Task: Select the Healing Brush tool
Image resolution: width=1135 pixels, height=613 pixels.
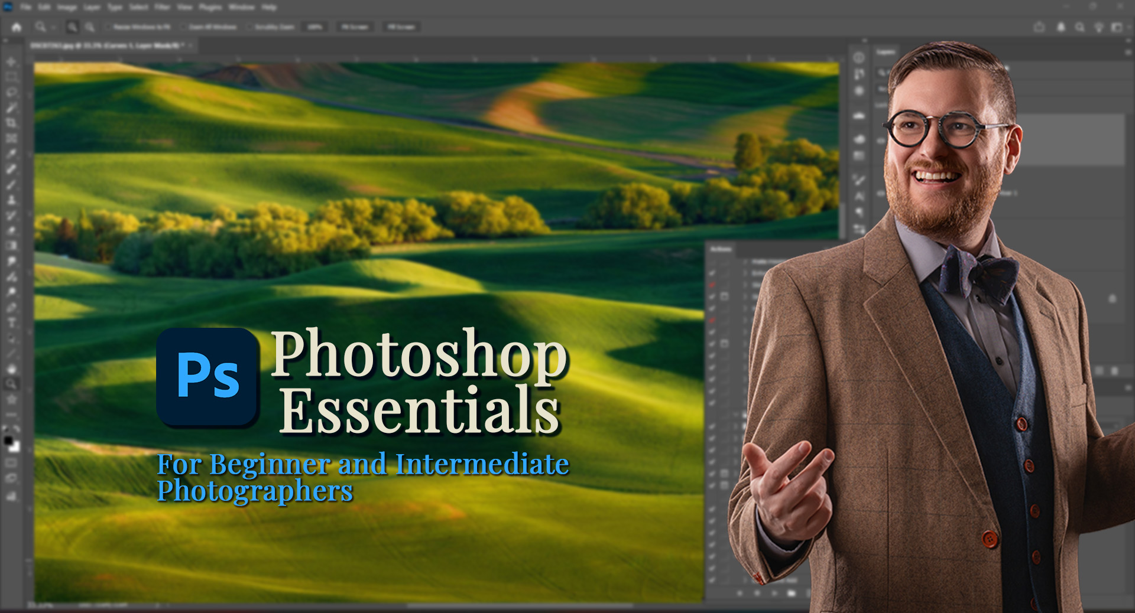Action: coord(11,169)
